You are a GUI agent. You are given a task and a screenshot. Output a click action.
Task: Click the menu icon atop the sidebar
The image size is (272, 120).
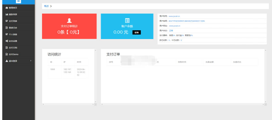[x=18, y=1]
